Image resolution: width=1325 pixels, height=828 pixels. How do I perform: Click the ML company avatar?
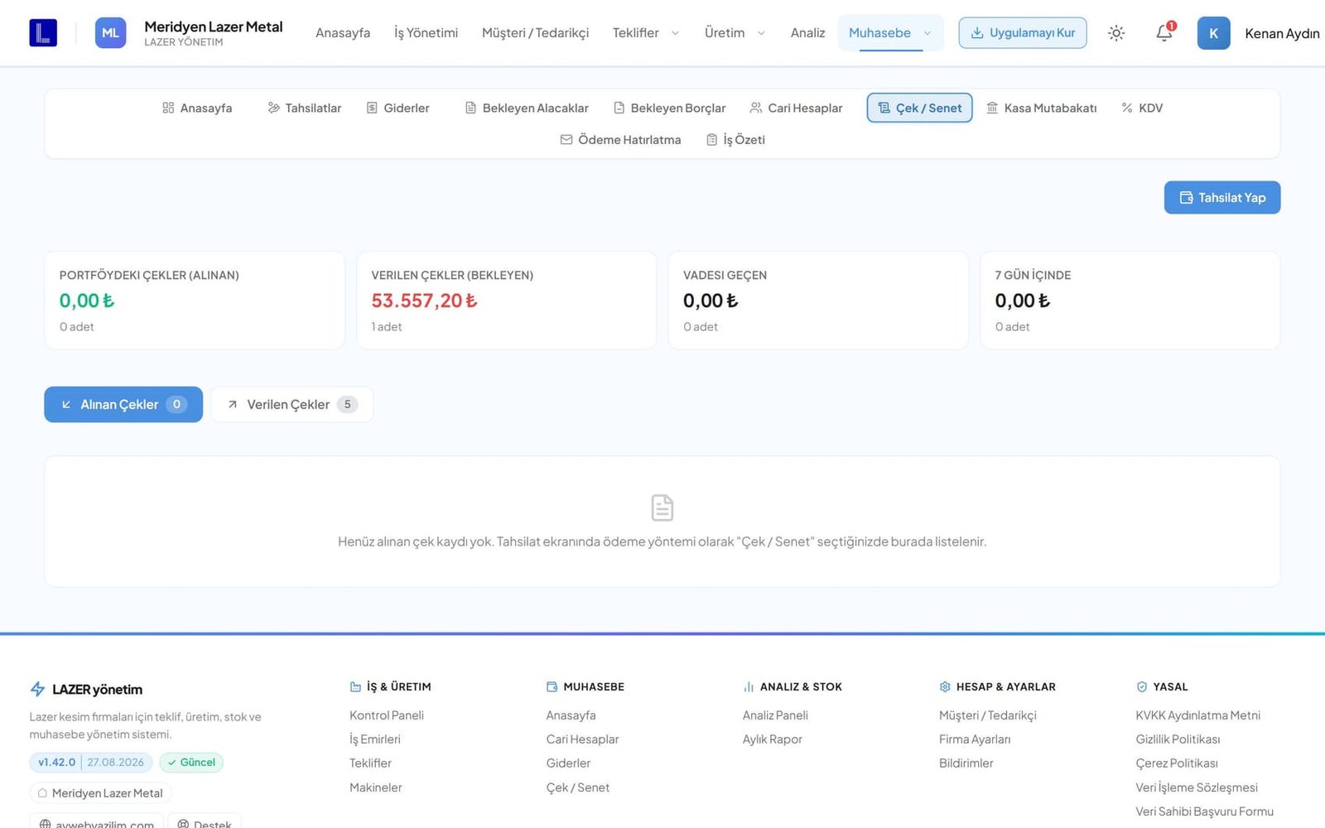110,33
